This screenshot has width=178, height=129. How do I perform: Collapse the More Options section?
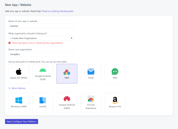point(17,88)
